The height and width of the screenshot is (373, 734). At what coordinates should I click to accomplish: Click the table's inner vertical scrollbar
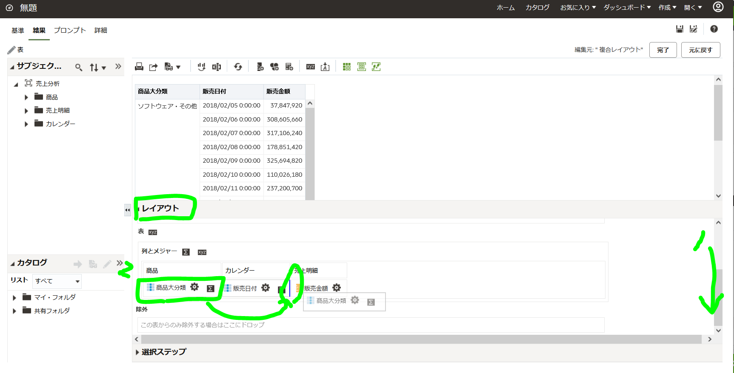310,153
